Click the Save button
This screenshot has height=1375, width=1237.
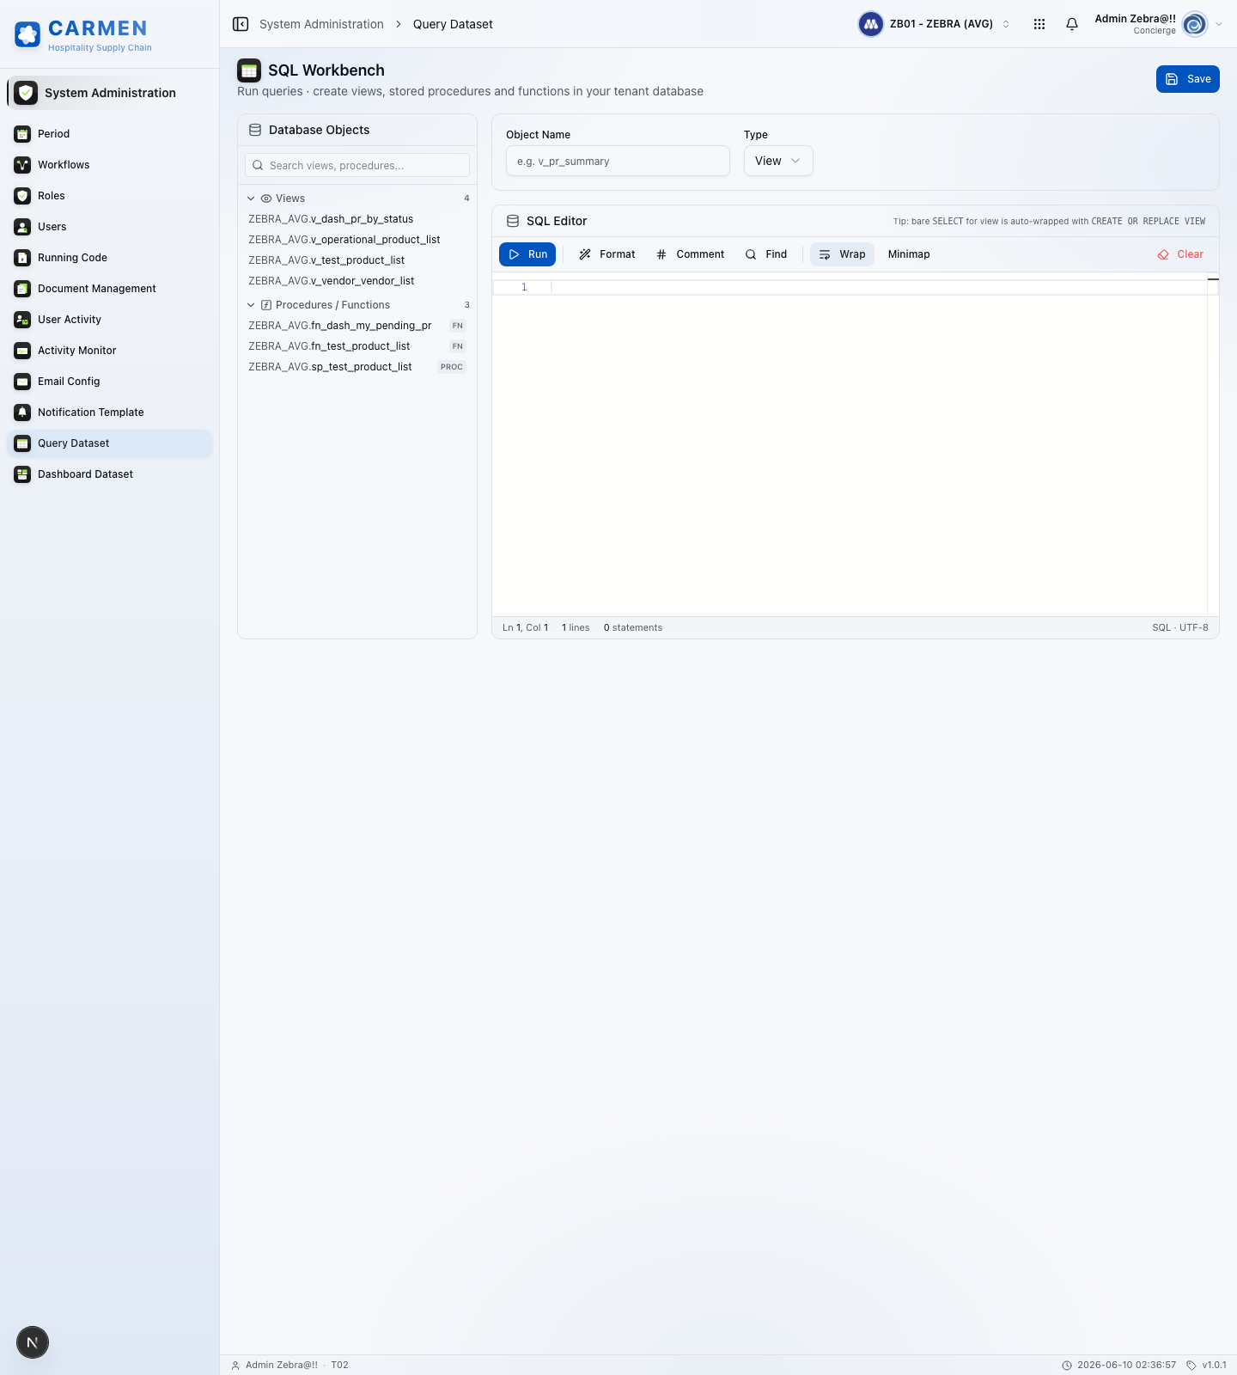click(x=1188, y=79)
